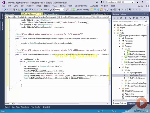Toggle auto-hide pin on Solution Explorer panel

coord(145,14)
